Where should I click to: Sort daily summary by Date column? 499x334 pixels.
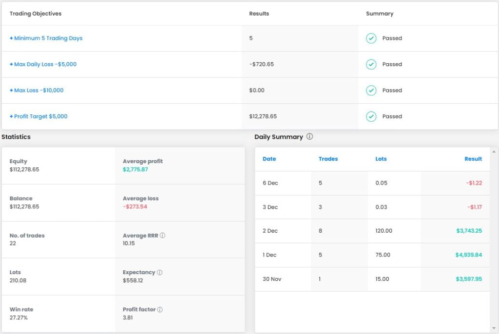click(x=269, y=159)
